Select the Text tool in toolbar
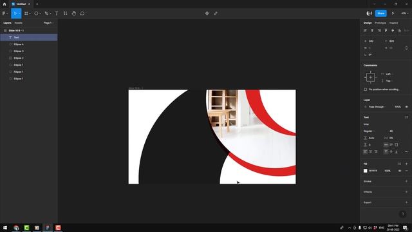412x232 pixels. pos(57,14)
